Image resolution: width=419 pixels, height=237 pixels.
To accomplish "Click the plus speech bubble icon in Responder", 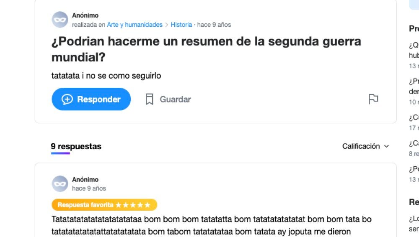I will point(67,99).
